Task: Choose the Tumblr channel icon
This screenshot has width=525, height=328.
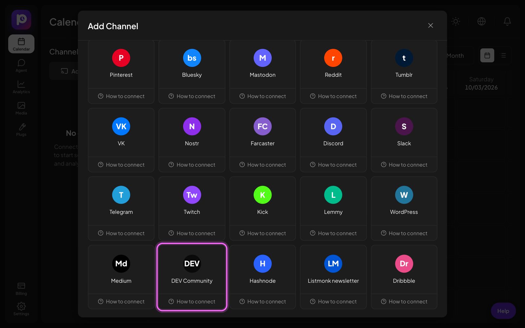Action: tap(404, 58)
